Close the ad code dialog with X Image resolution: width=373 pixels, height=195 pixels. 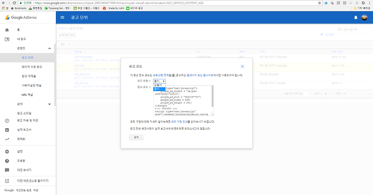coord(242,66)
